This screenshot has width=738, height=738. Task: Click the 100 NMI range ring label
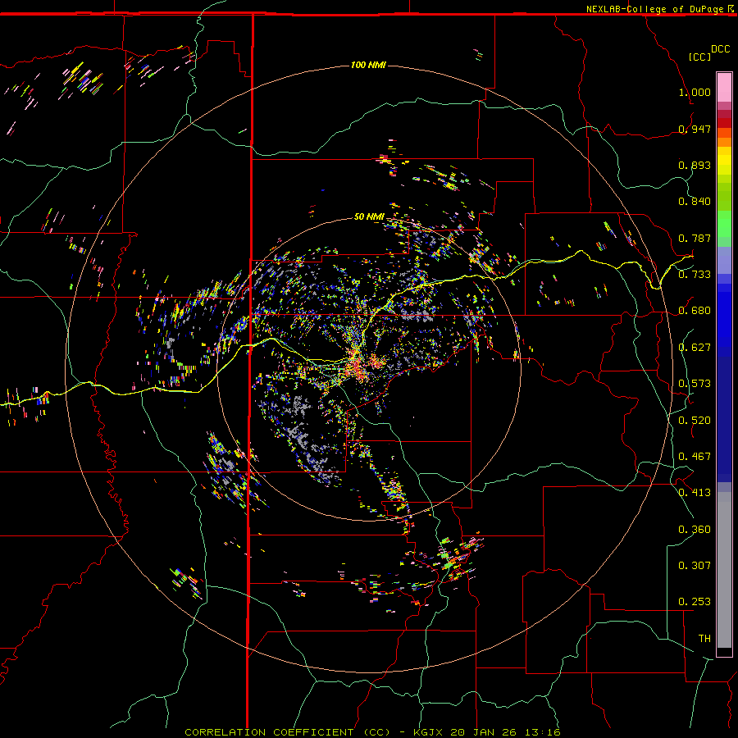tap(368, 65)
